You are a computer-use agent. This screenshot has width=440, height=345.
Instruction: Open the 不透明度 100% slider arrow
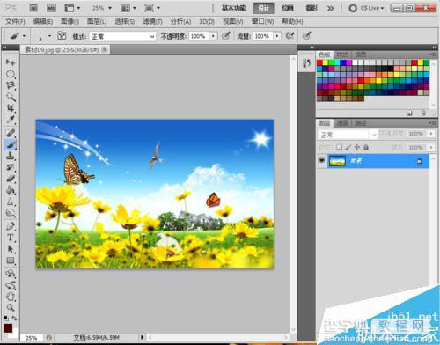click(213, 36)
